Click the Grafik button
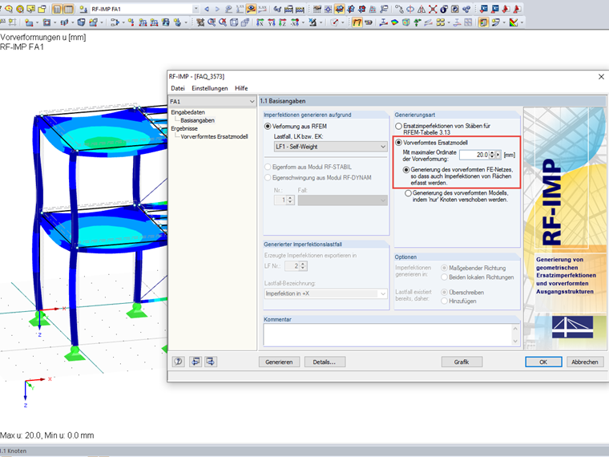This screenshot has height=457, width=609. tap(462, 362)
